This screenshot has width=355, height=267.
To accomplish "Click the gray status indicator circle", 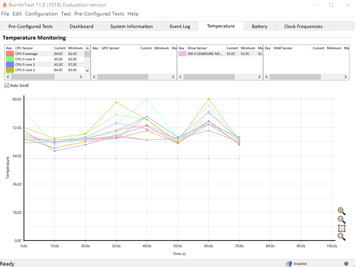I will (346, 264).
